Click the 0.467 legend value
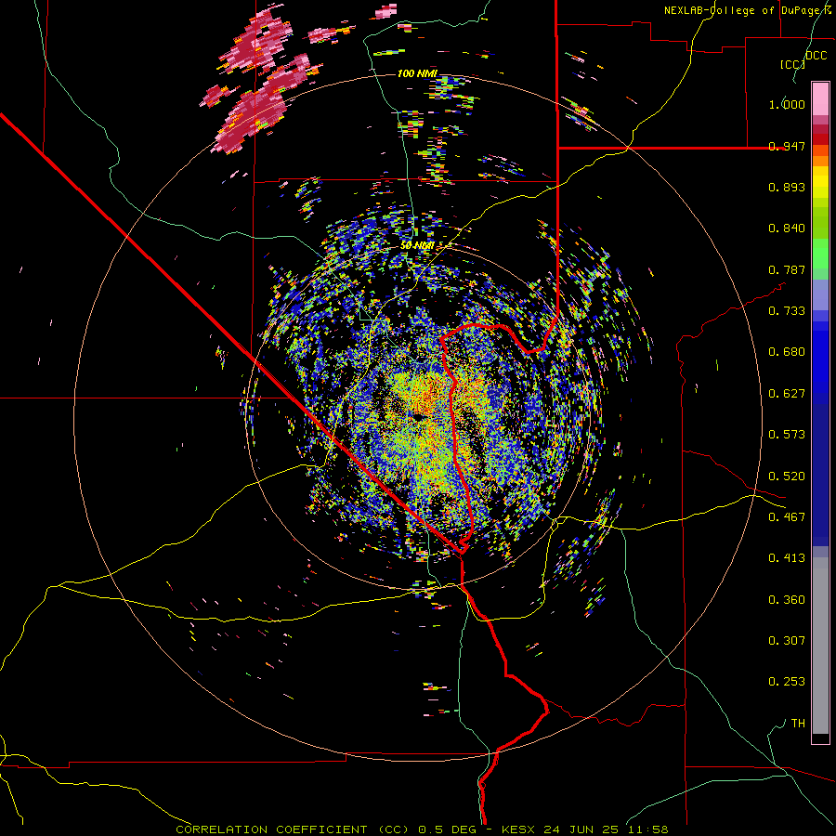836x836 pixels. pos(787,517)
